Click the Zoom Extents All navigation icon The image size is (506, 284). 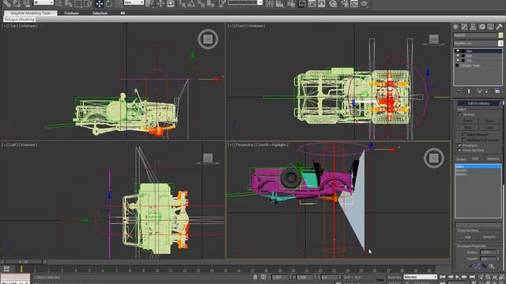click(503, 277)
